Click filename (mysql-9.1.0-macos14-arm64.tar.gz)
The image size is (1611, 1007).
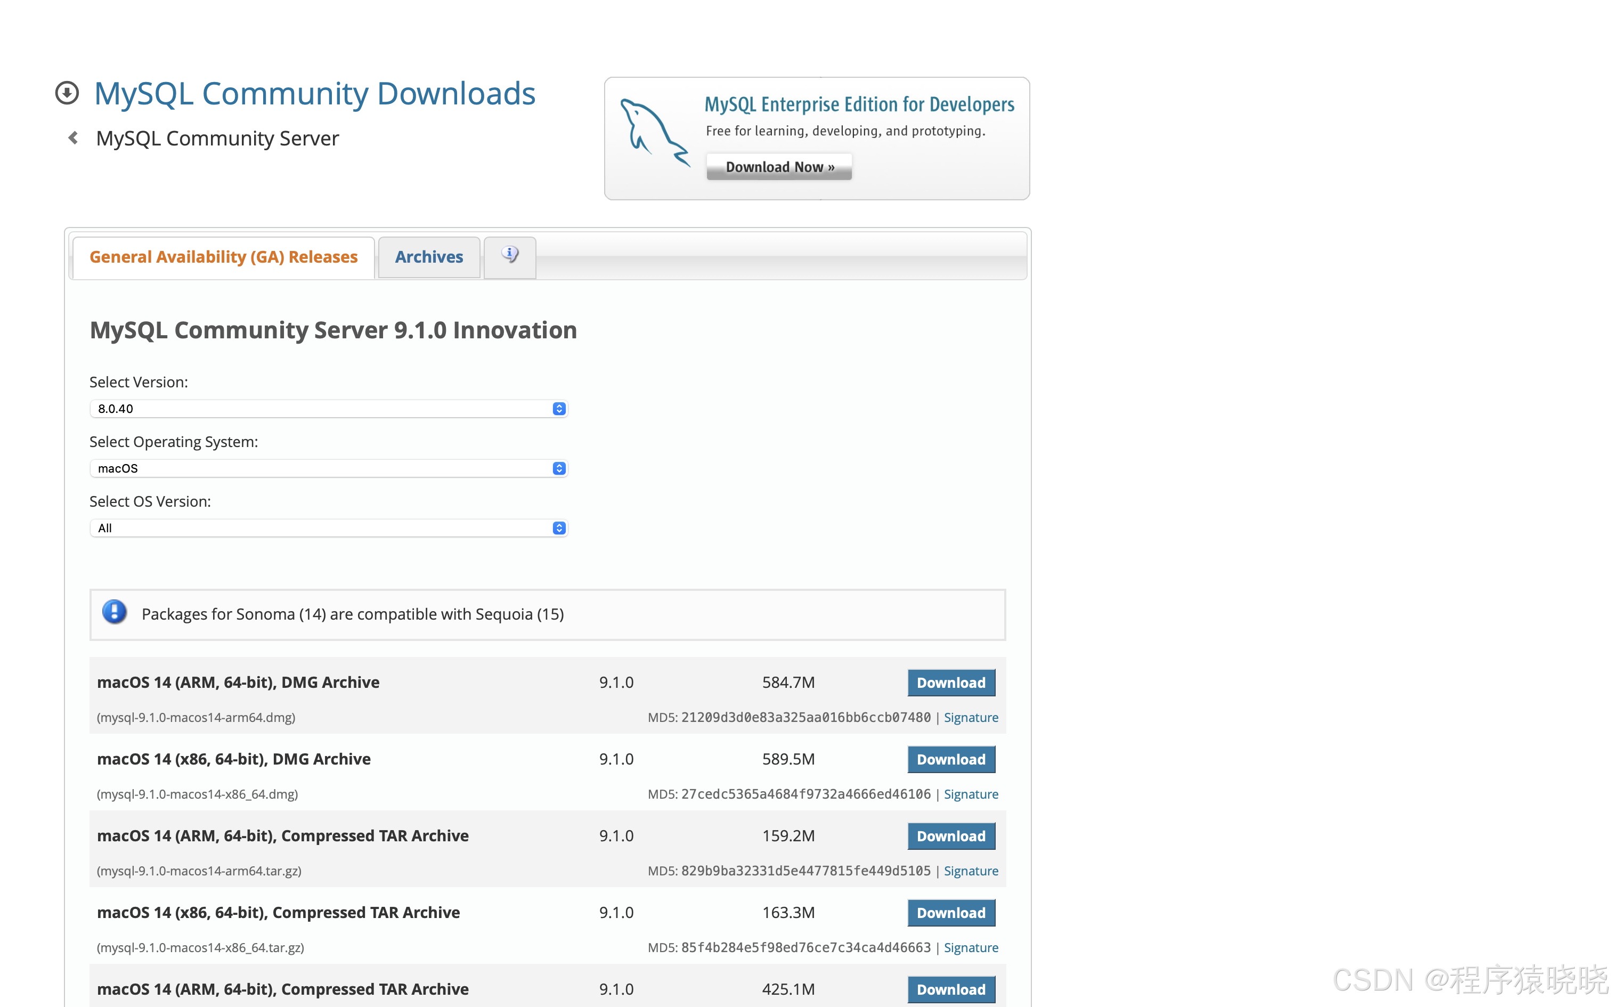click(x=199, y=871)
